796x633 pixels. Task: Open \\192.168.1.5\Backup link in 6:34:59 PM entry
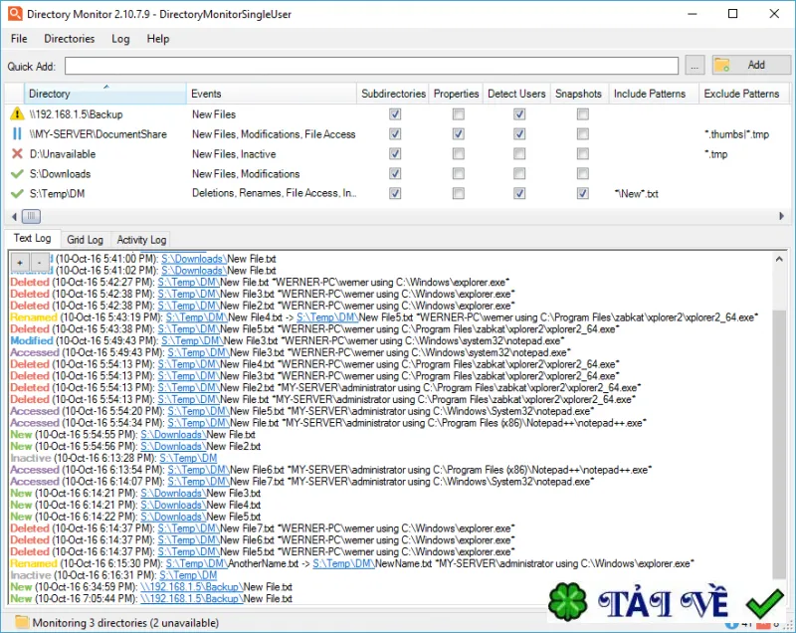click(191, 587)
